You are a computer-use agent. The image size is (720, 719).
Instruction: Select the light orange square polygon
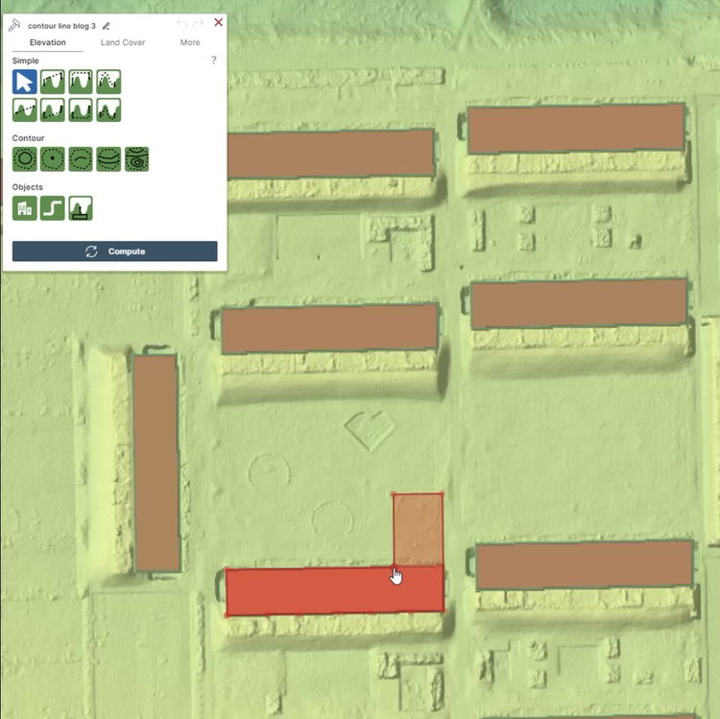[418, 529]
